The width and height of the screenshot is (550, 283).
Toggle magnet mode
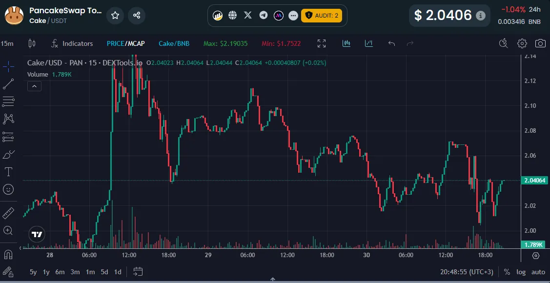(x=8, y=254)
